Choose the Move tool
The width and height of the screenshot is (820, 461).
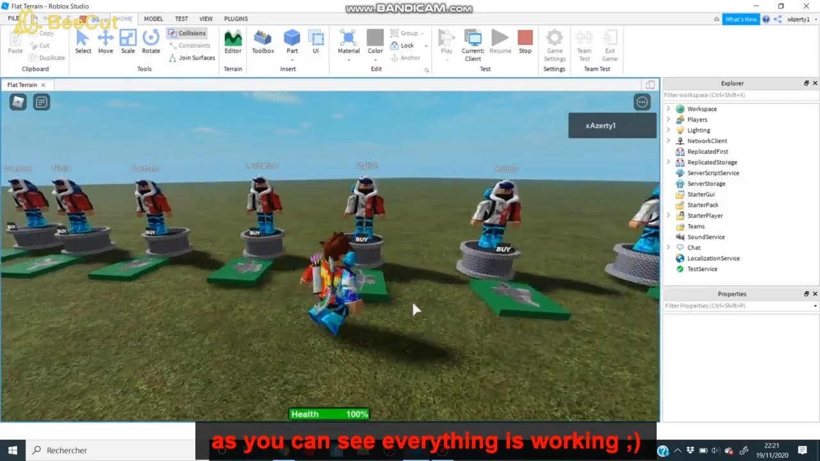106,42
